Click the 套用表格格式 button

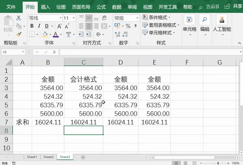coord(161,25)
